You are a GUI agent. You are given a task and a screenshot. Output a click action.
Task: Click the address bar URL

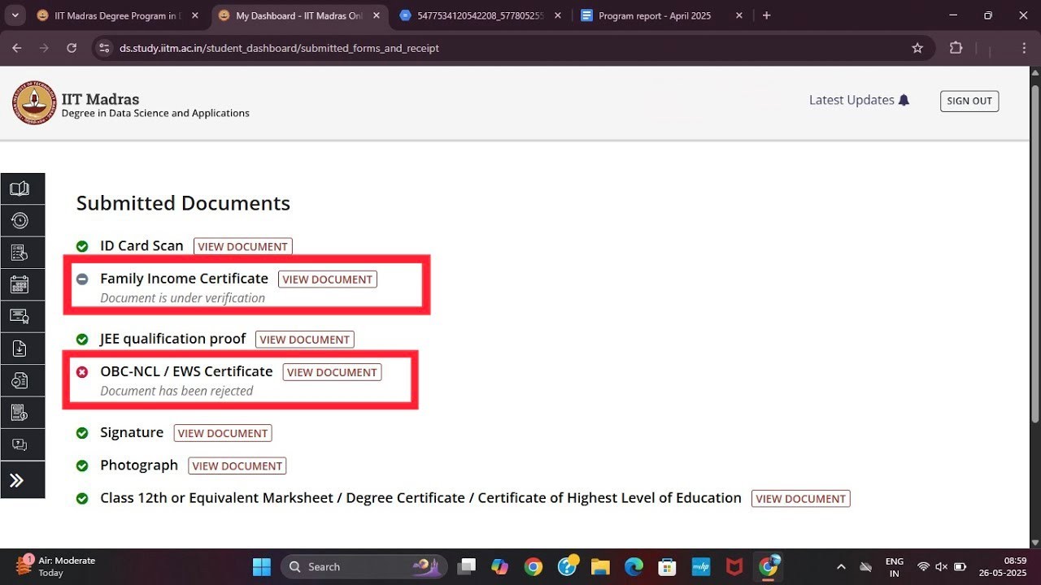point(279,48)
